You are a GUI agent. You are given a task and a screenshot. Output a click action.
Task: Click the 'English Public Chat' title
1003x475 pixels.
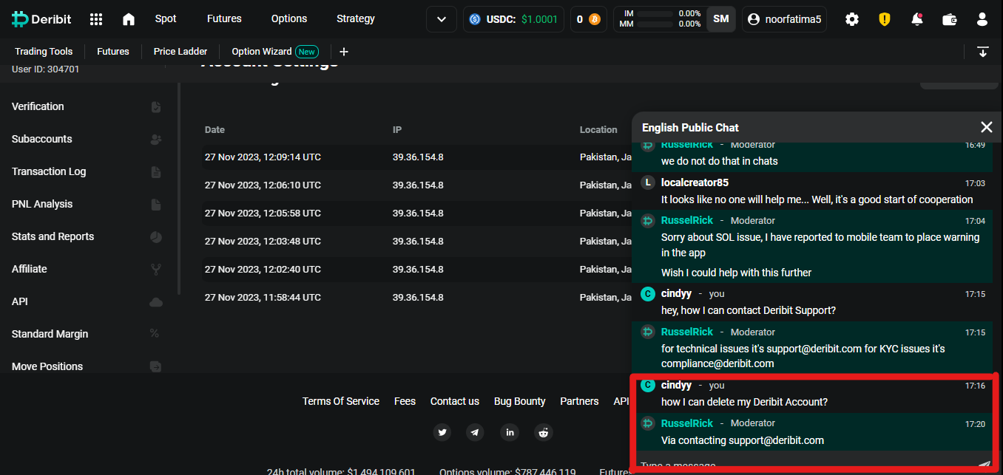click(690, 128)
